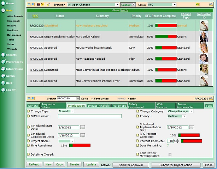
Task: Open the Change Category dropdown
Action: (180, 111)
